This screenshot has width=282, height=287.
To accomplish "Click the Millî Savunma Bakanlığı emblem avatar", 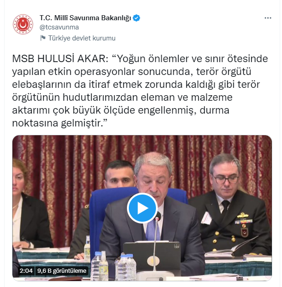I will pyautogui.click(x=23, y=24).
